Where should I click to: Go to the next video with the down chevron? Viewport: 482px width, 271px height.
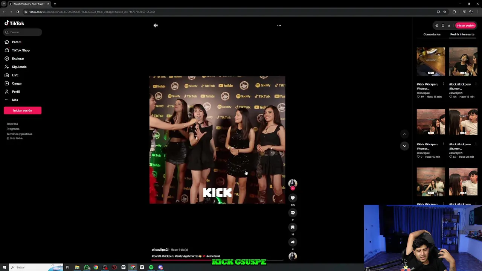point(404,146)
